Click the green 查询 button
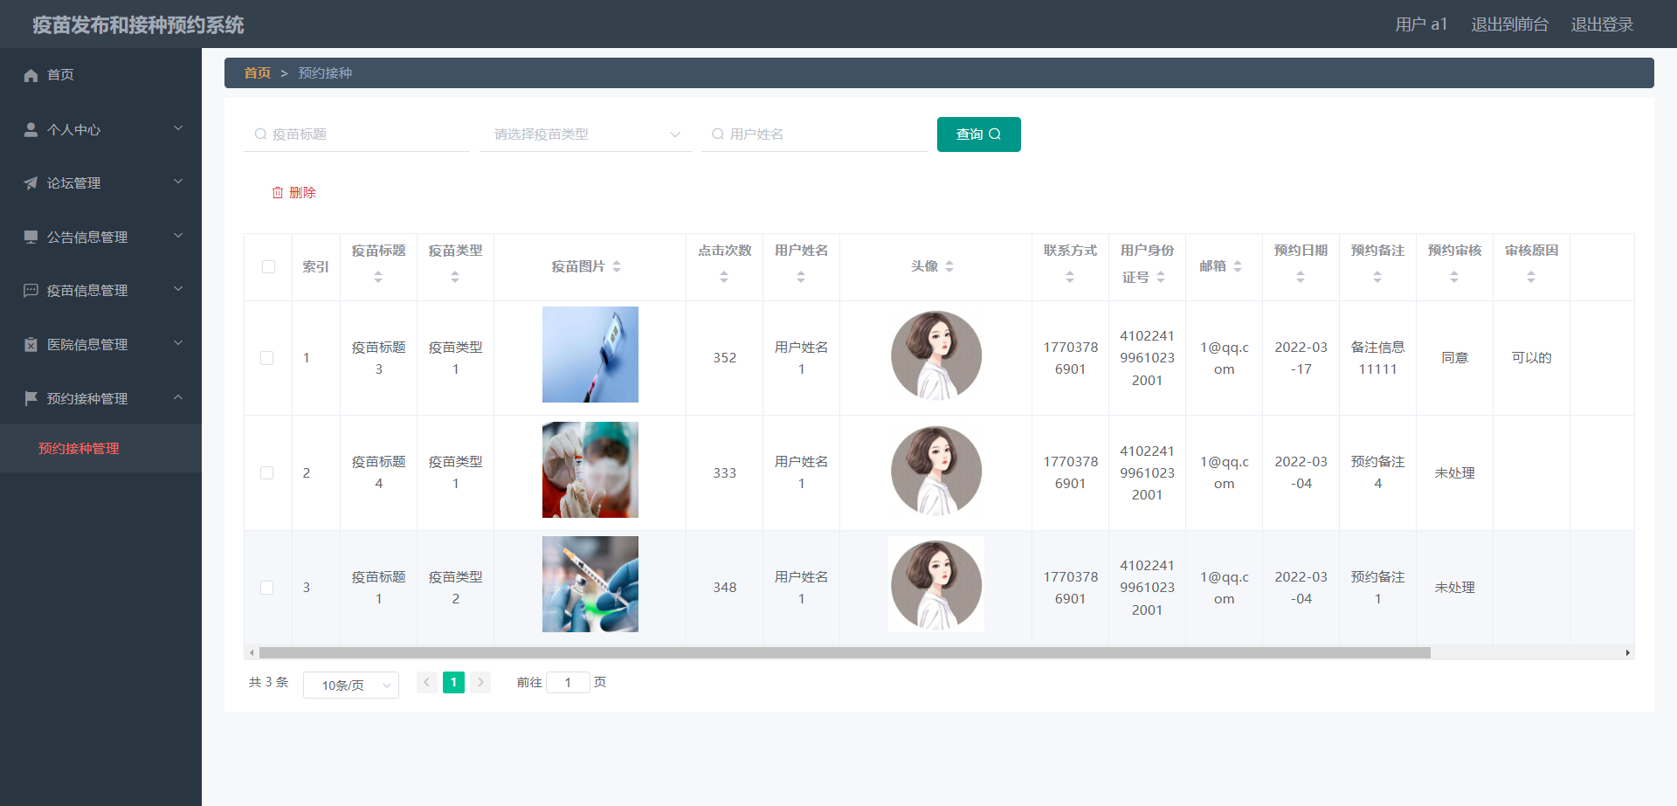 (x=978, y=134)
